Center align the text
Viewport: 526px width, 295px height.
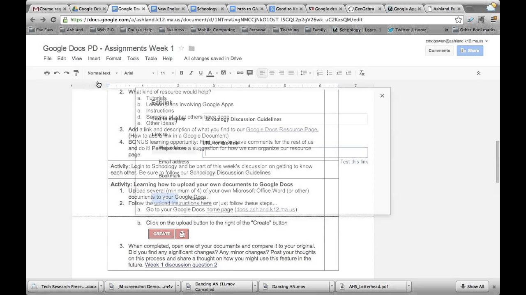pyautogui.click(x=272, y=73)
